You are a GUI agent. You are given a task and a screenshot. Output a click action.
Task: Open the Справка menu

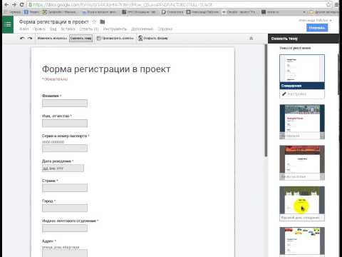165,29
